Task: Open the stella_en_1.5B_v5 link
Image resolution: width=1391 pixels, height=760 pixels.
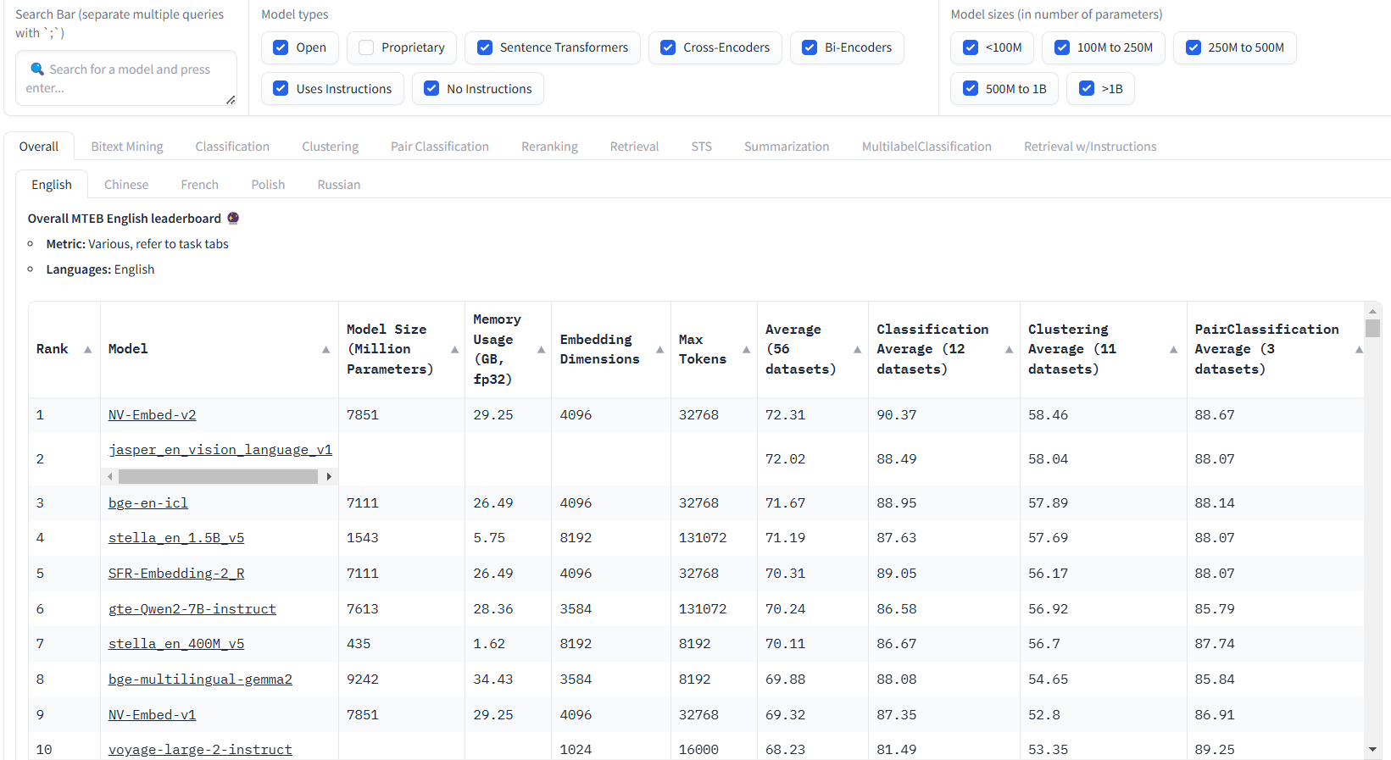Action: [176, 538]
